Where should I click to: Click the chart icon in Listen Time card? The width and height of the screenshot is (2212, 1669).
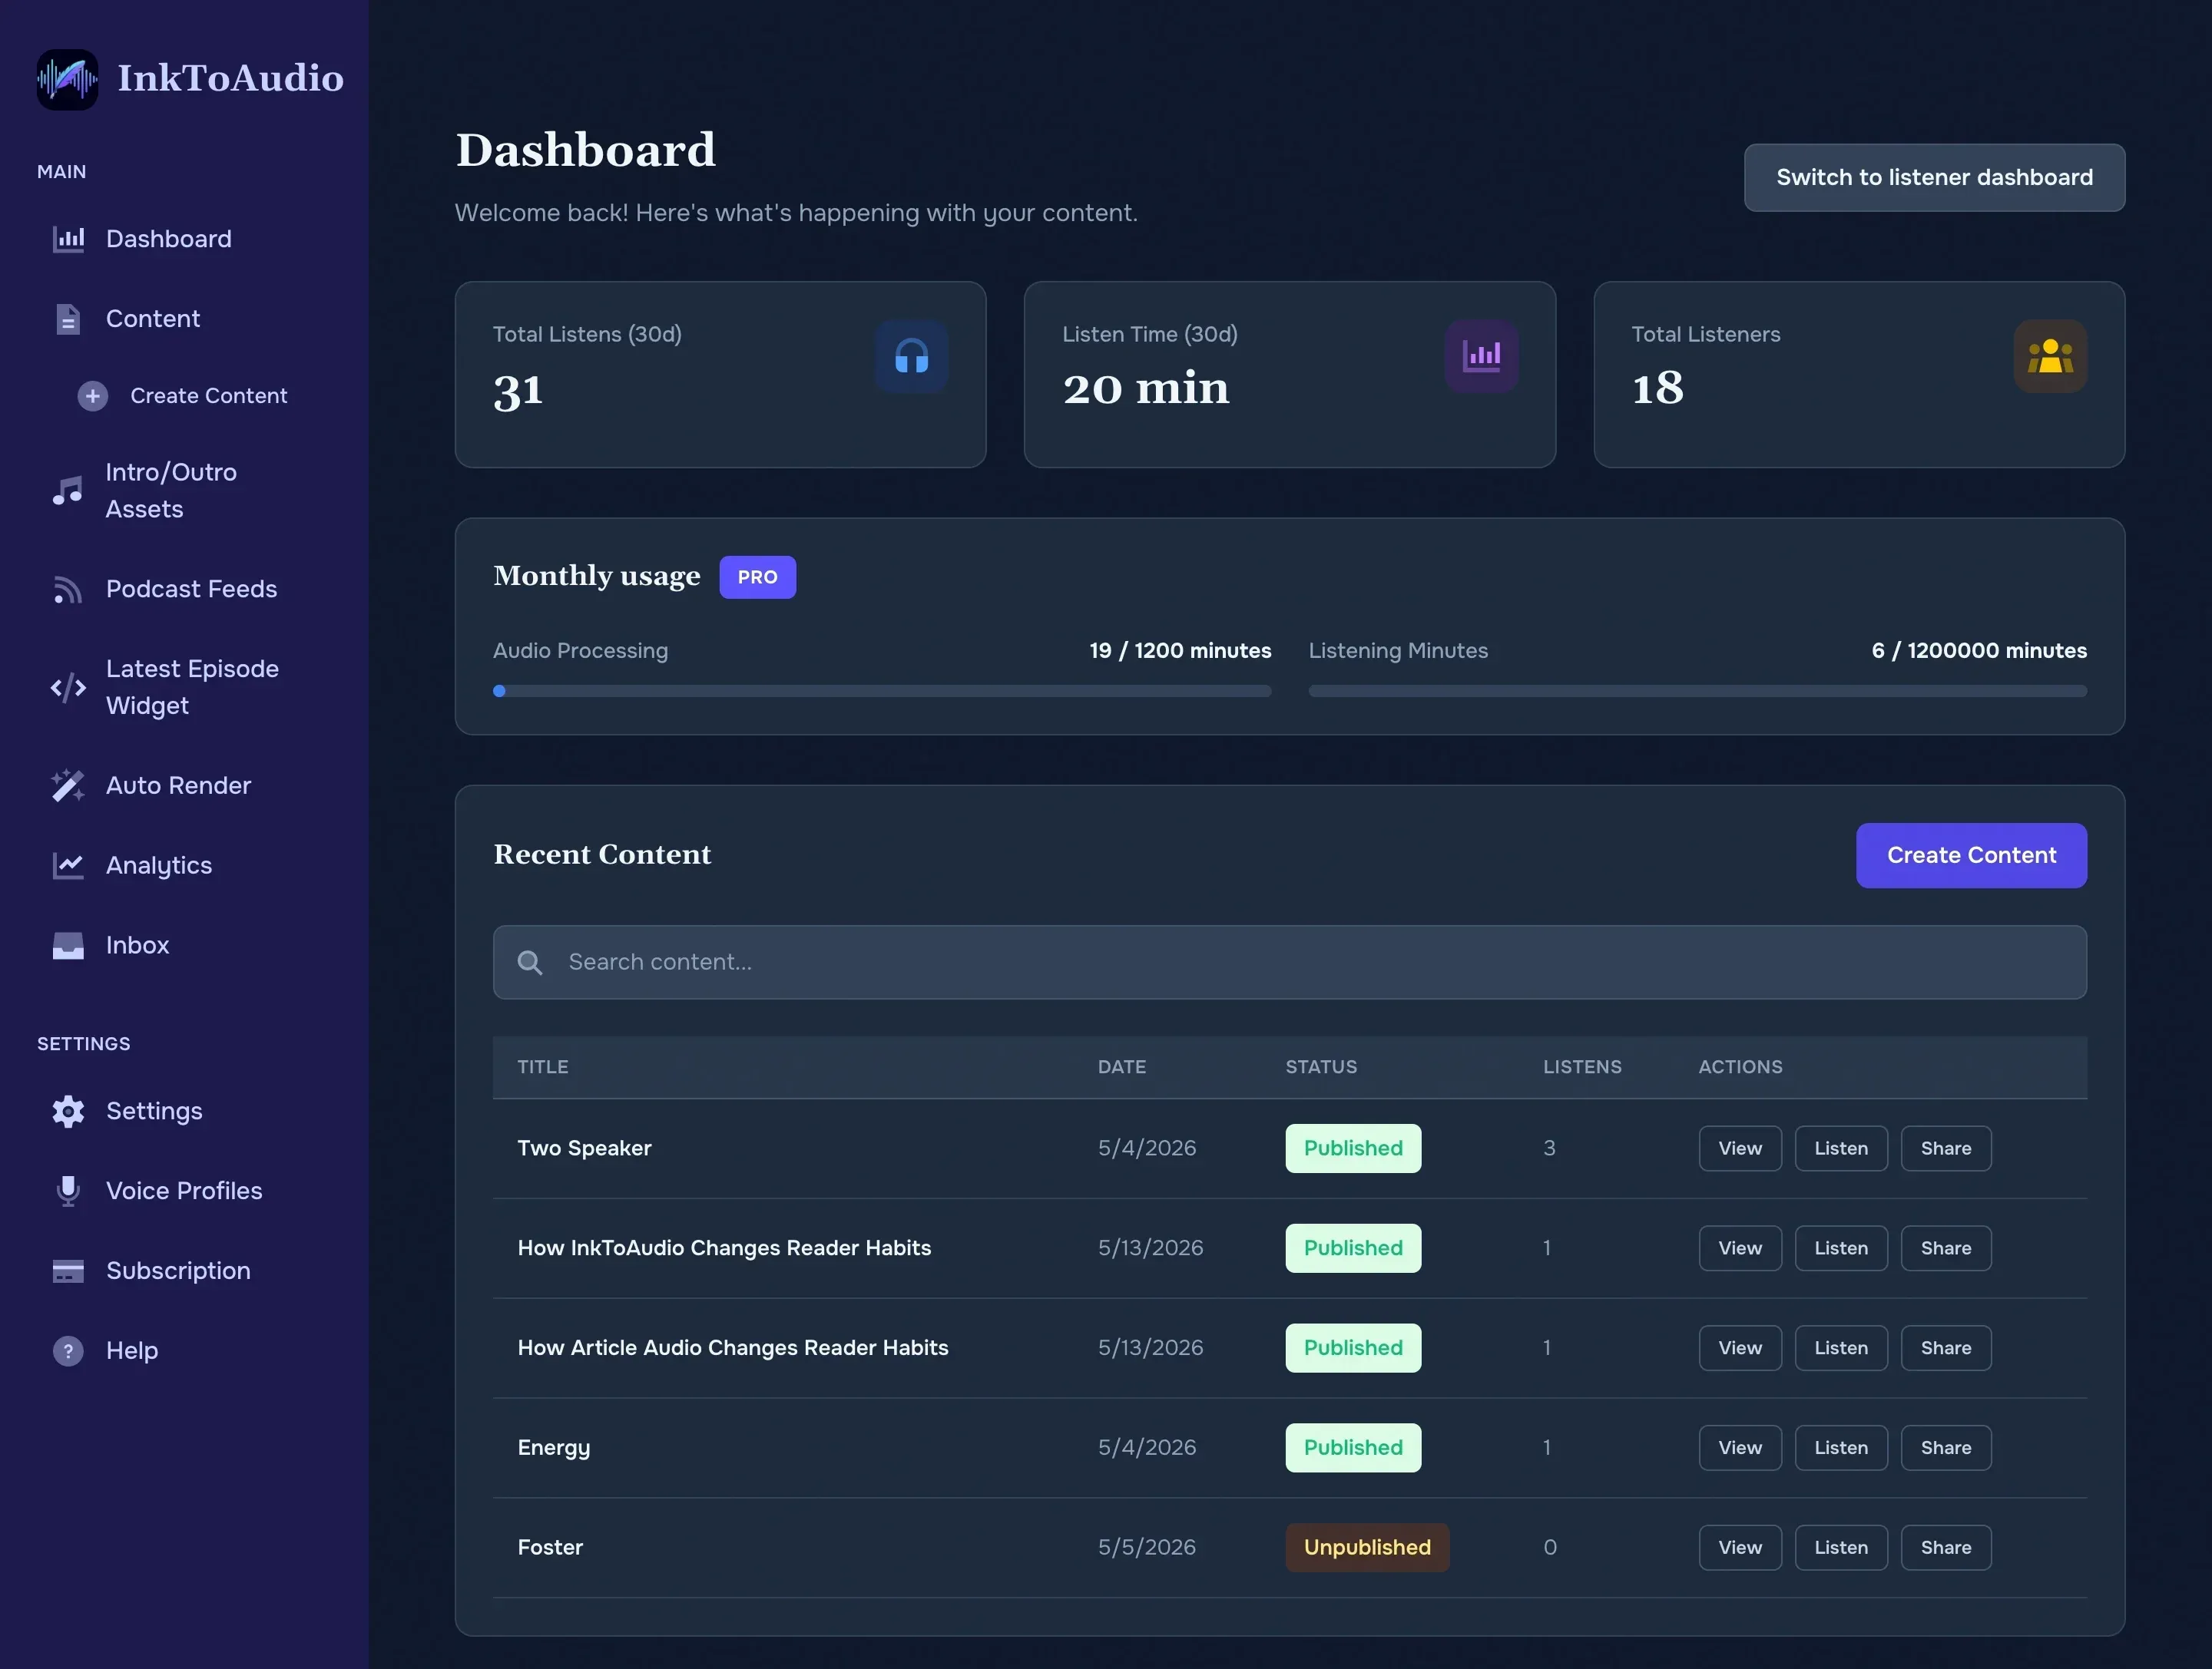[x=1481, y=357]
